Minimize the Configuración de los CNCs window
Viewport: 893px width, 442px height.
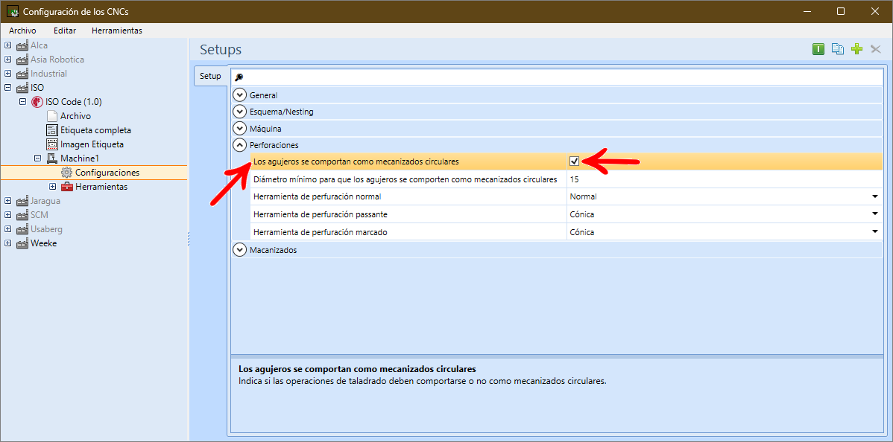[x=807, y=11]
